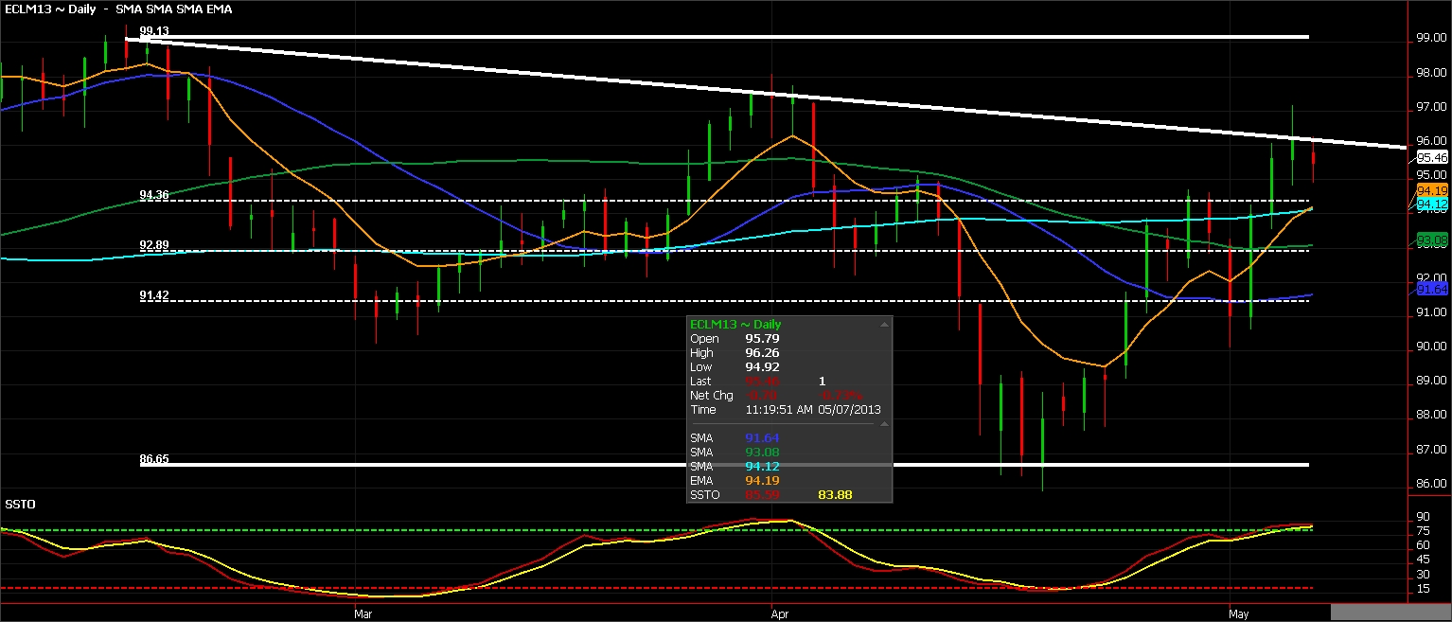Click the orange 94.19 EMA price tag
The width and height of the screenshot is (1452, 622).
(1432, 190)
